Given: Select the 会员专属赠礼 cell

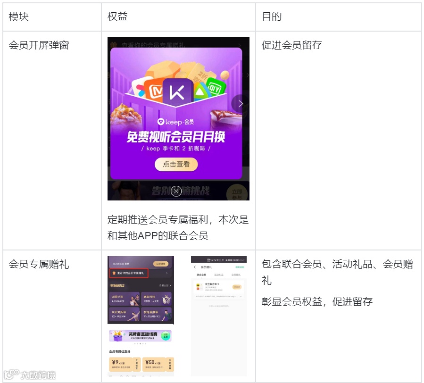Looking at the screenshot, I should [x=39, y=264].
